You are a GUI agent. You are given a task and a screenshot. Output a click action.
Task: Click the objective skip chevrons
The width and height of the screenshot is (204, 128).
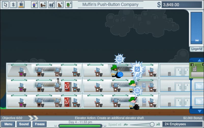(33, 118)
